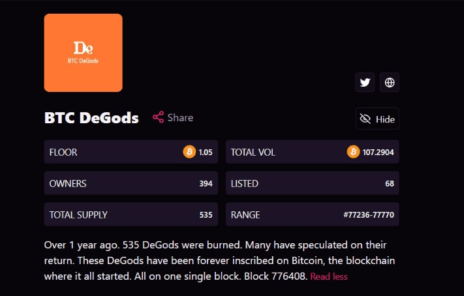Hide the BTC DeGods collection
464x296 pixels.
377,119
